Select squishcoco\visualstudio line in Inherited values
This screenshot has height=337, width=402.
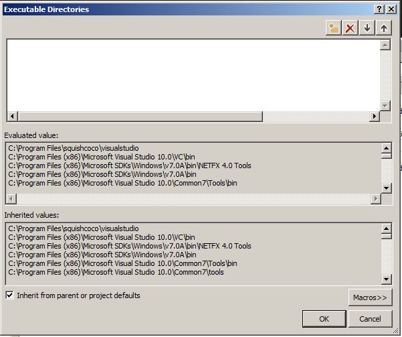(x=74, y=228)
